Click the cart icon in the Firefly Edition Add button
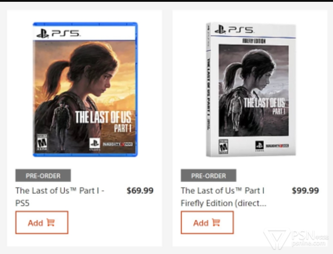Screen dimensions: 333x254 216,223
